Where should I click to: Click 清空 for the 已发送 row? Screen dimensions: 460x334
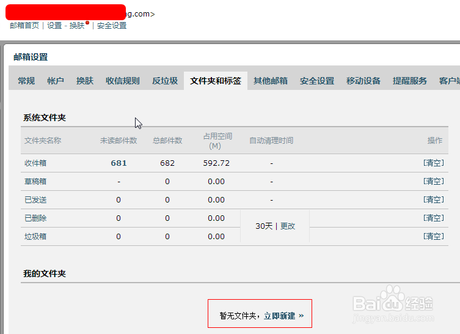[434, 200]
